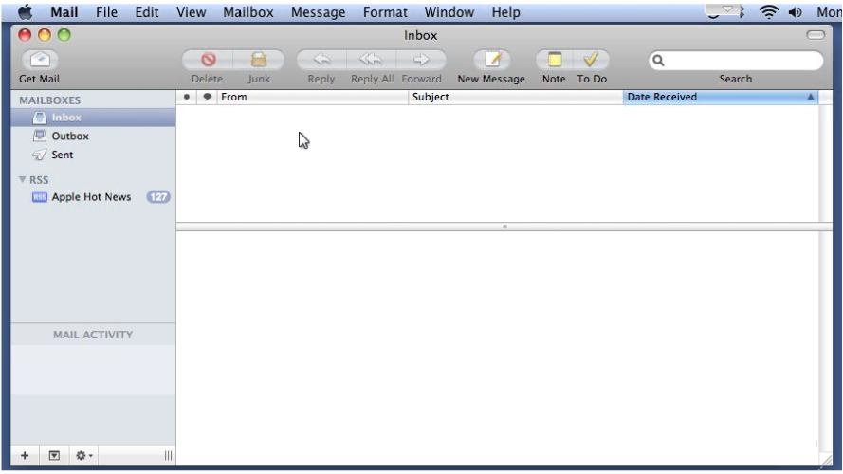The width and height of the screenshot is (843, 474).
Task: Open the Sent mailbox
Action: coord(94,155)
